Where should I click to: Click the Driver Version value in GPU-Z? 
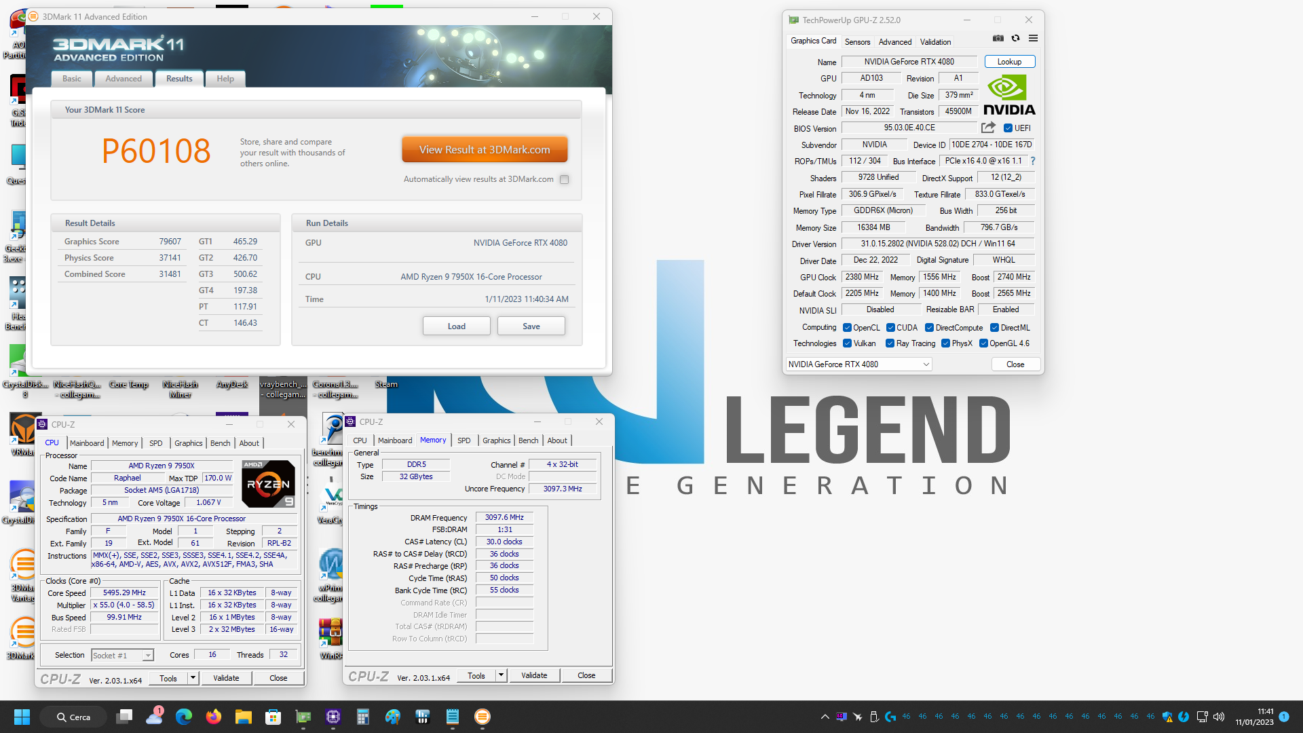[938, 244]
